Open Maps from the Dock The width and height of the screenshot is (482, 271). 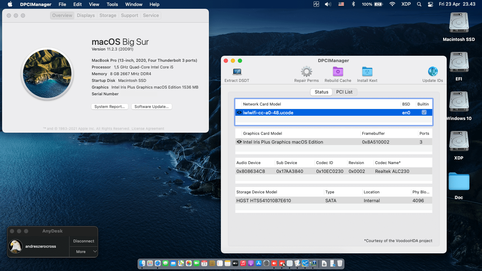point(181,263)
